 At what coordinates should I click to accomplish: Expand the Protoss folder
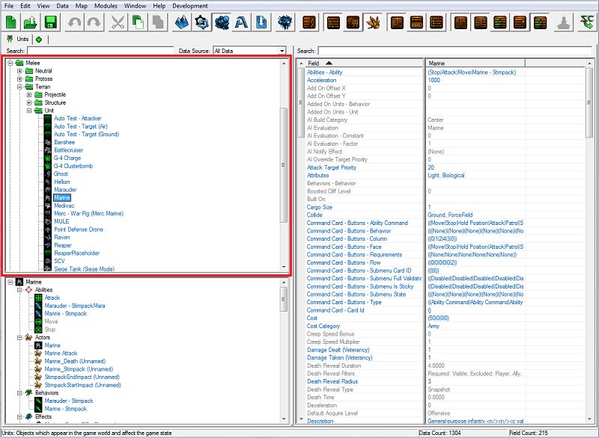(19, 79)
